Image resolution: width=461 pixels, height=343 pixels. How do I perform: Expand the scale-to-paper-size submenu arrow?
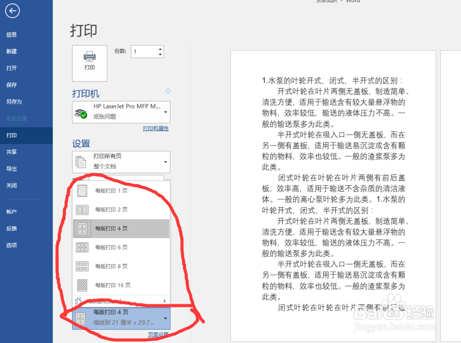pyautogui.click(x=165, y=301)
